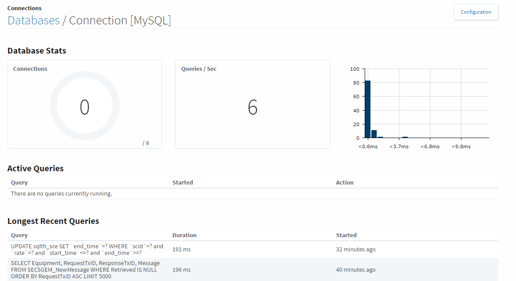
Task: Open the Databases breadcrumb link
Action: [x=34, y=20]
